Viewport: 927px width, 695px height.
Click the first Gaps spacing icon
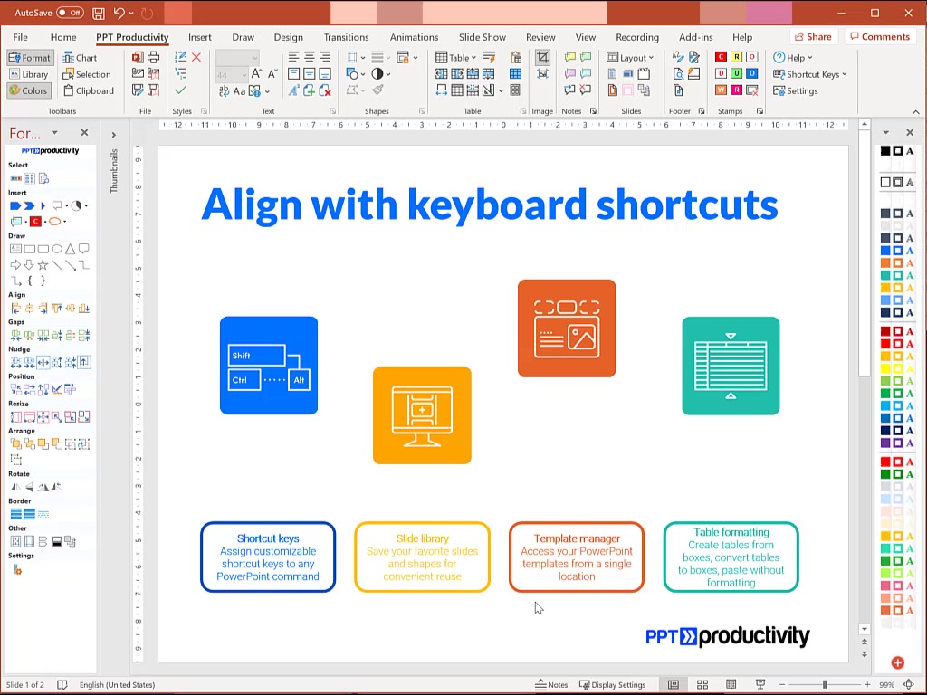pos(15,336)
